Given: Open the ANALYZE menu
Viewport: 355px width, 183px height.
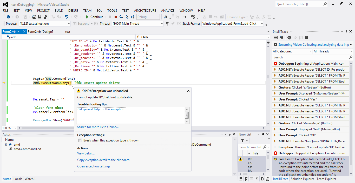Looking at the screenshot, I should pos(168,11).
